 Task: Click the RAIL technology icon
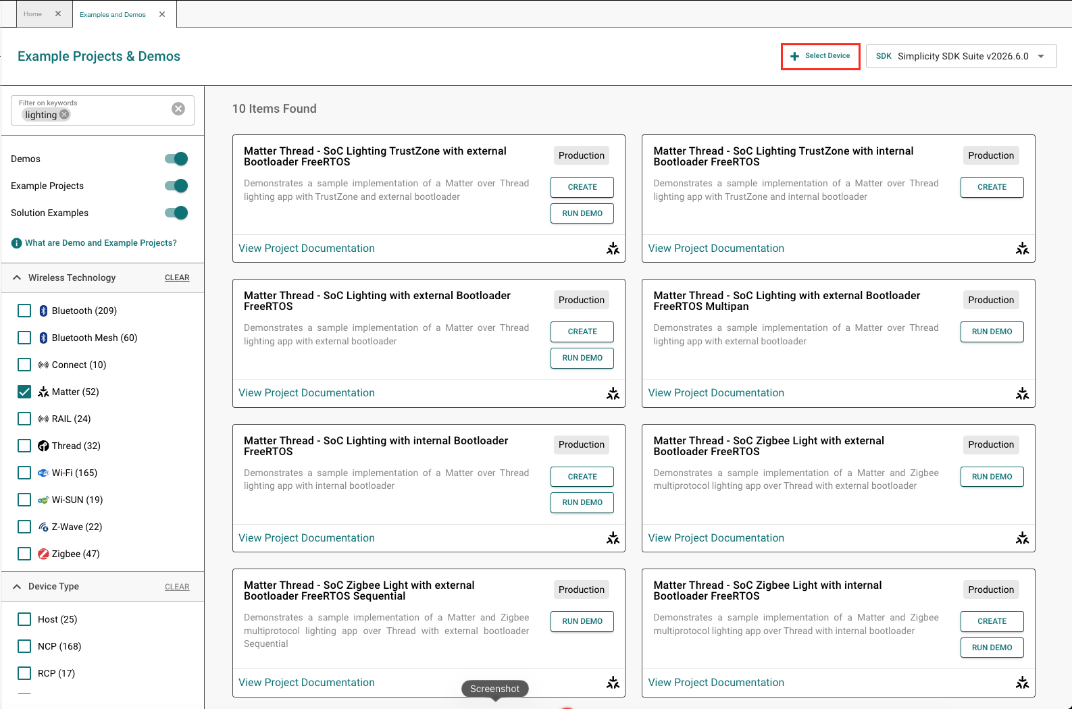click(x=43, y=419)
